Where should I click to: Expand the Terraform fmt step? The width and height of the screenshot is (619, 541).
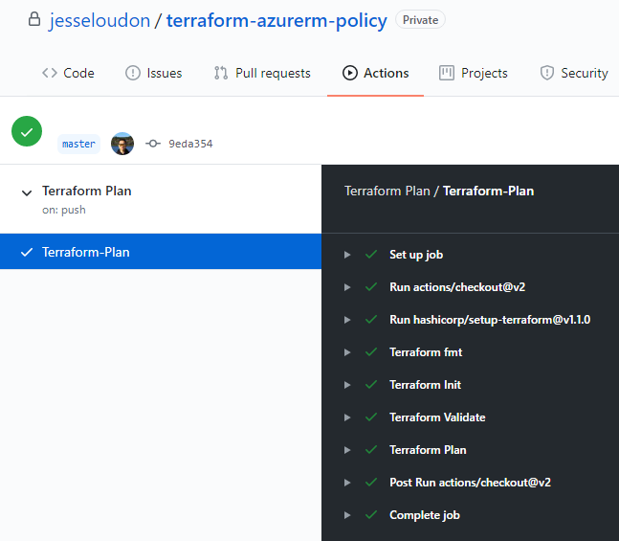(x=347, y=352)
